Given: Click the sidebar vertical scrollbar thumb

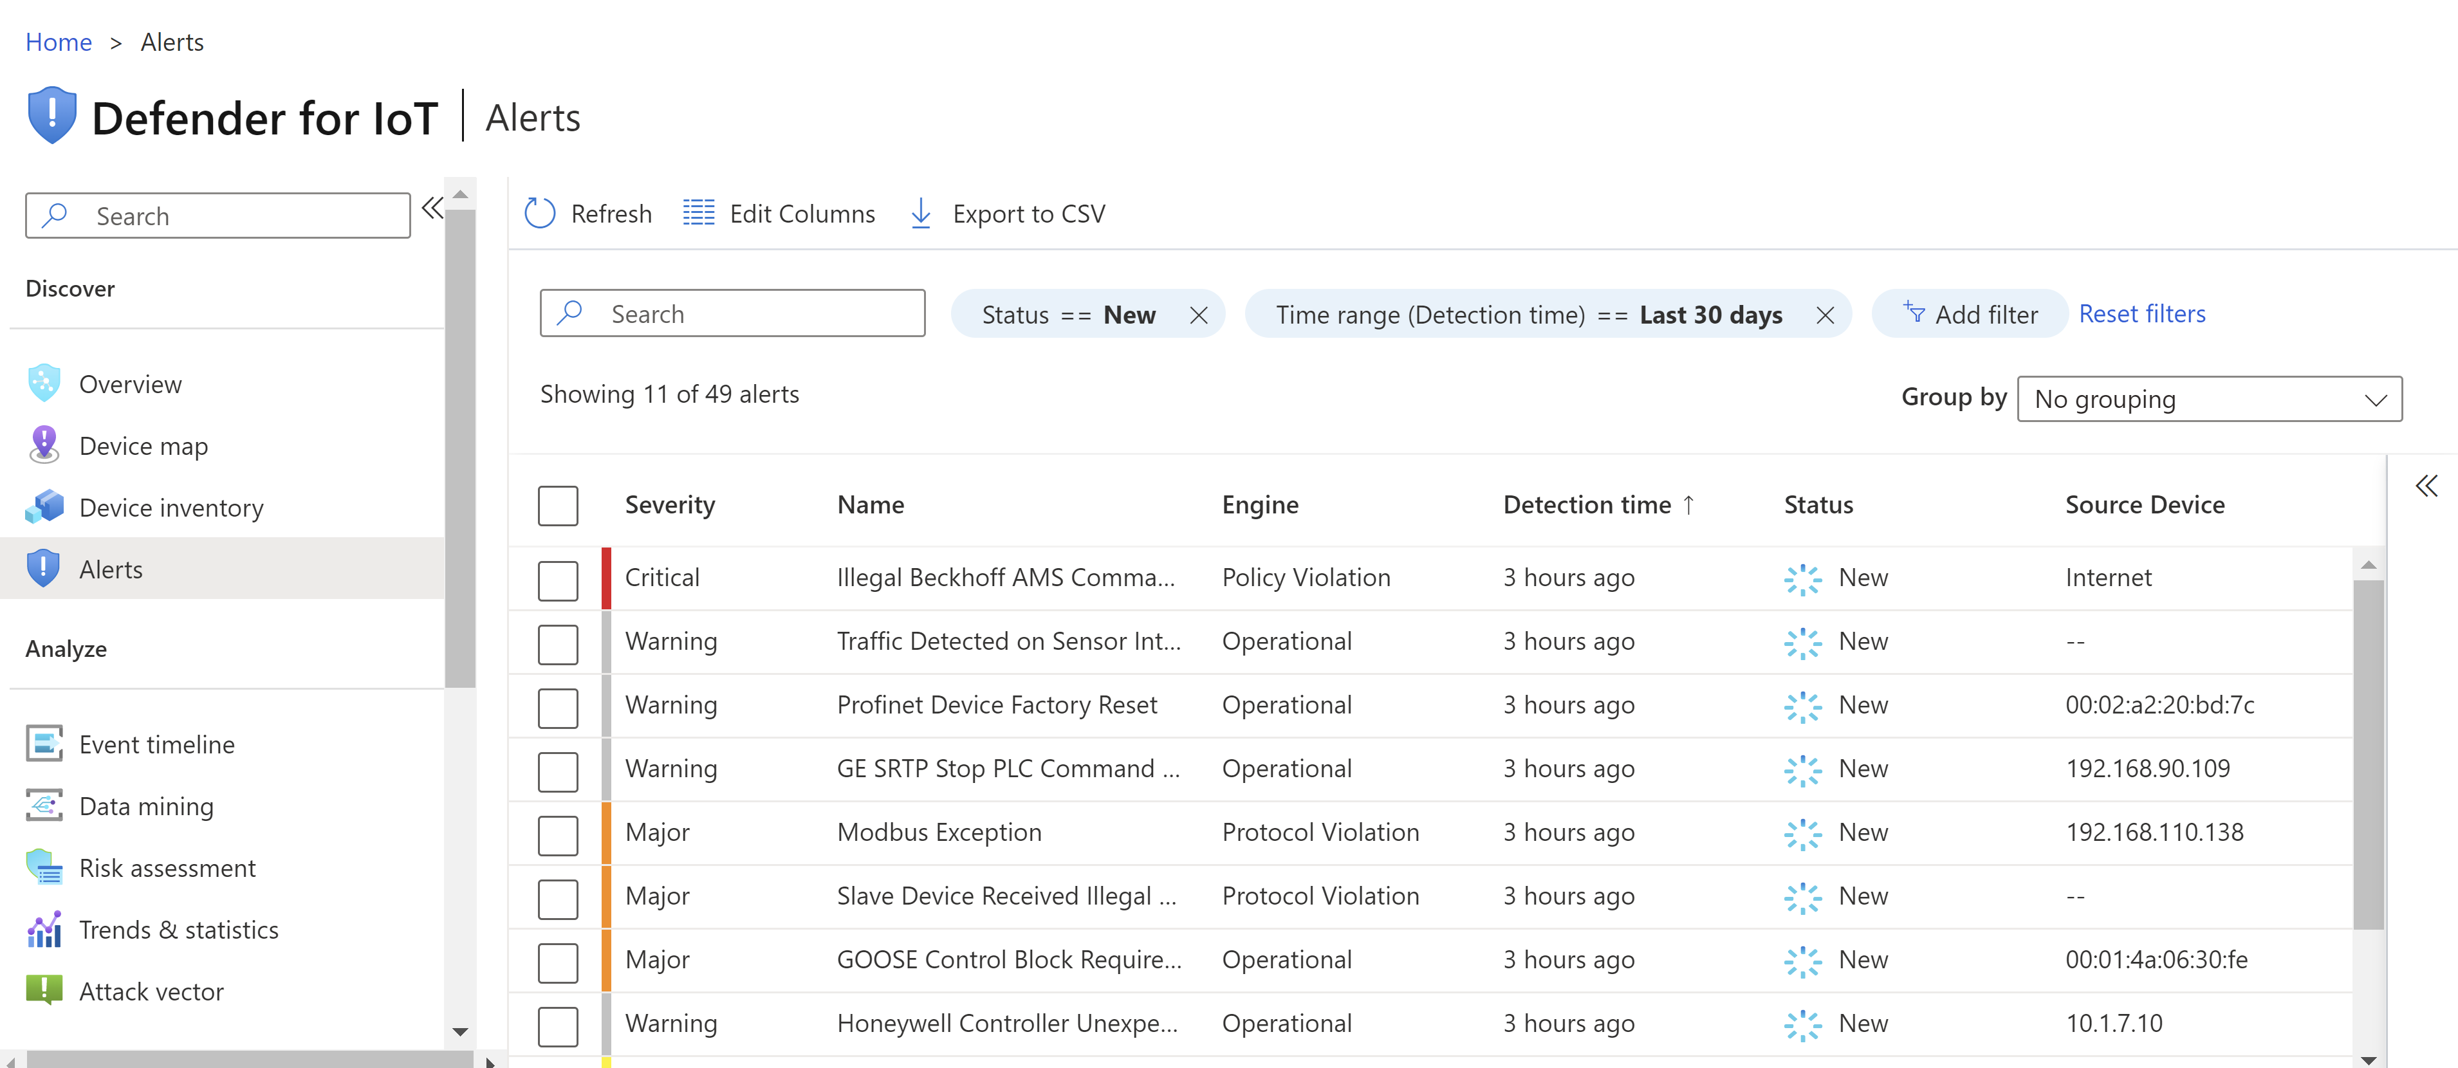Looking at the screenshot, I should [460, 448].
